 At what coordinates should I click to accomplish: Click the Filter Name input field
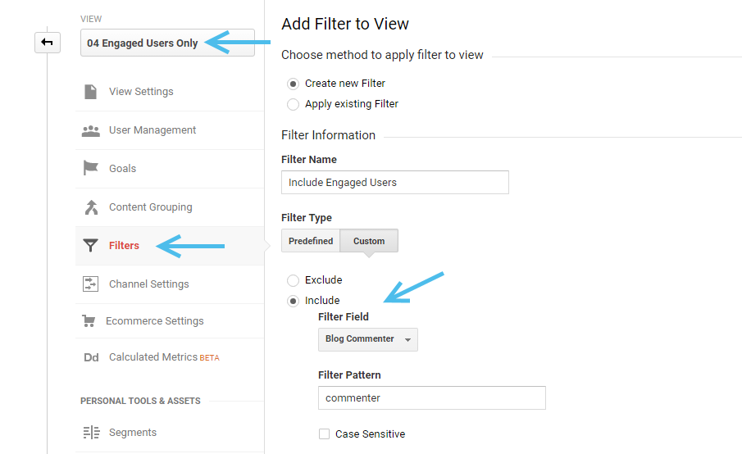tap(395, 183)
